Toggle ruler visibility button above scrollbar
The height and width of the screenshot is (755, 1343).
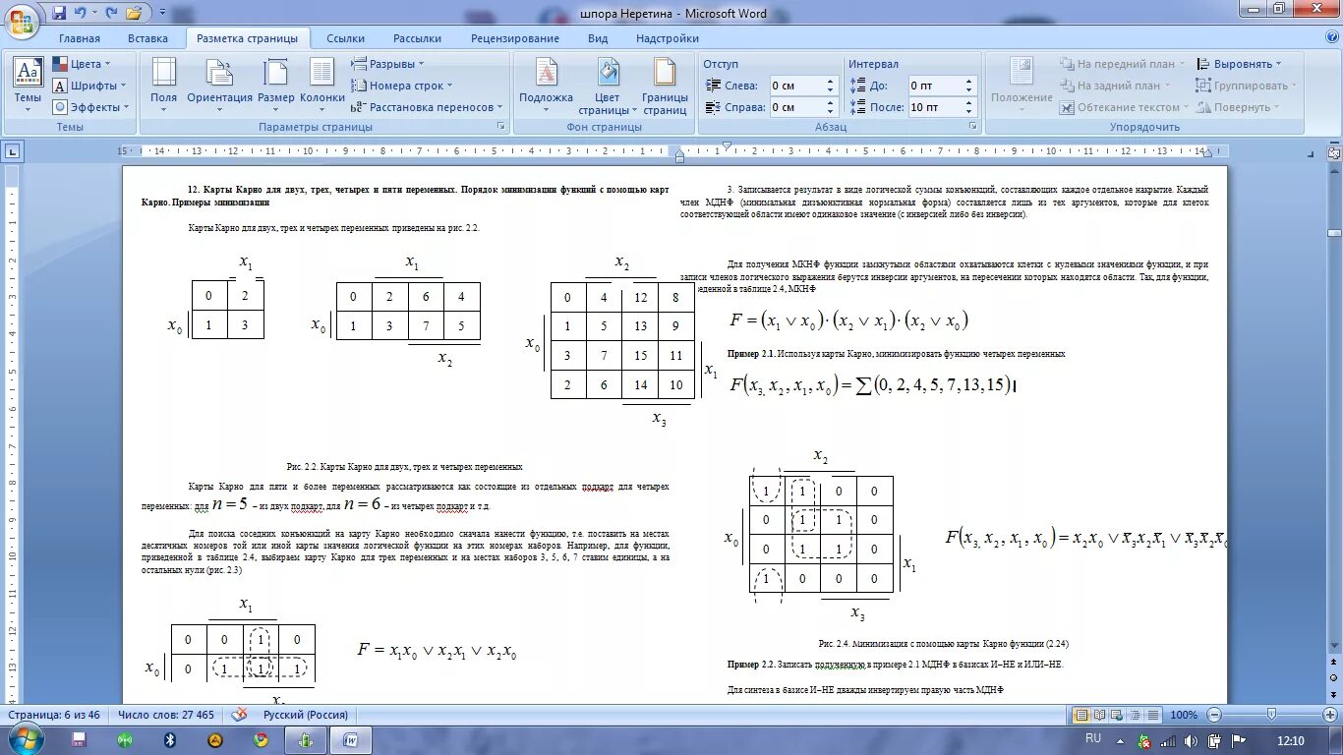(1334, 152)
